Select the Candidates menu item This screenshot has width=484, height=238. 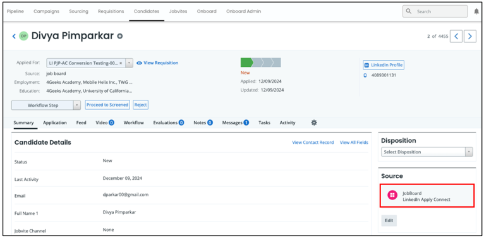(147, 11)
